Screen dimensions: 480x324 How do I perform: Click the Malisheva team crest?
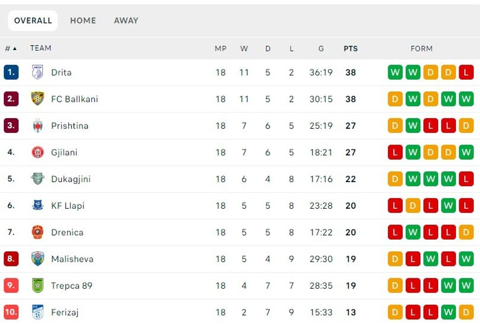point(38,259)
